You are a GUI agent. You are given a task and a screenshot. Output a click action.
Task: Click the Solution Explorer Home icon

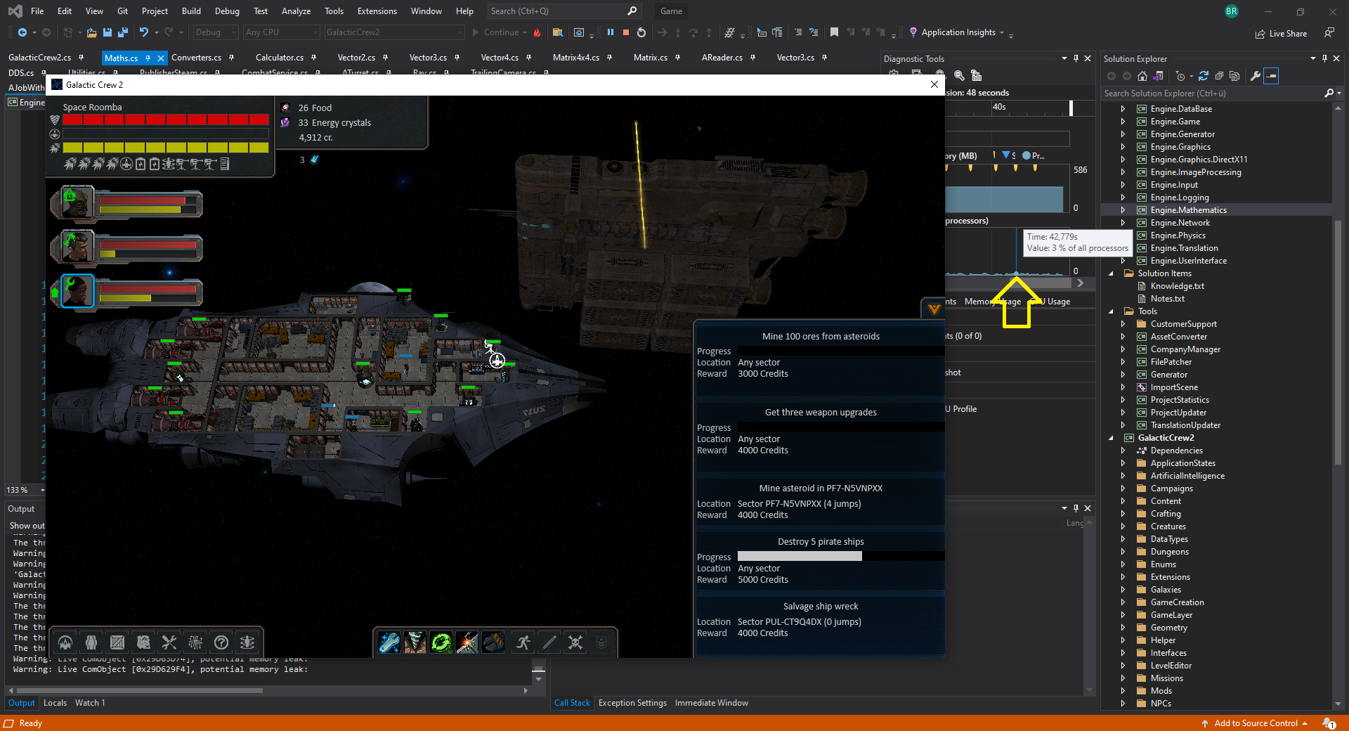(x=1142, y=76)
